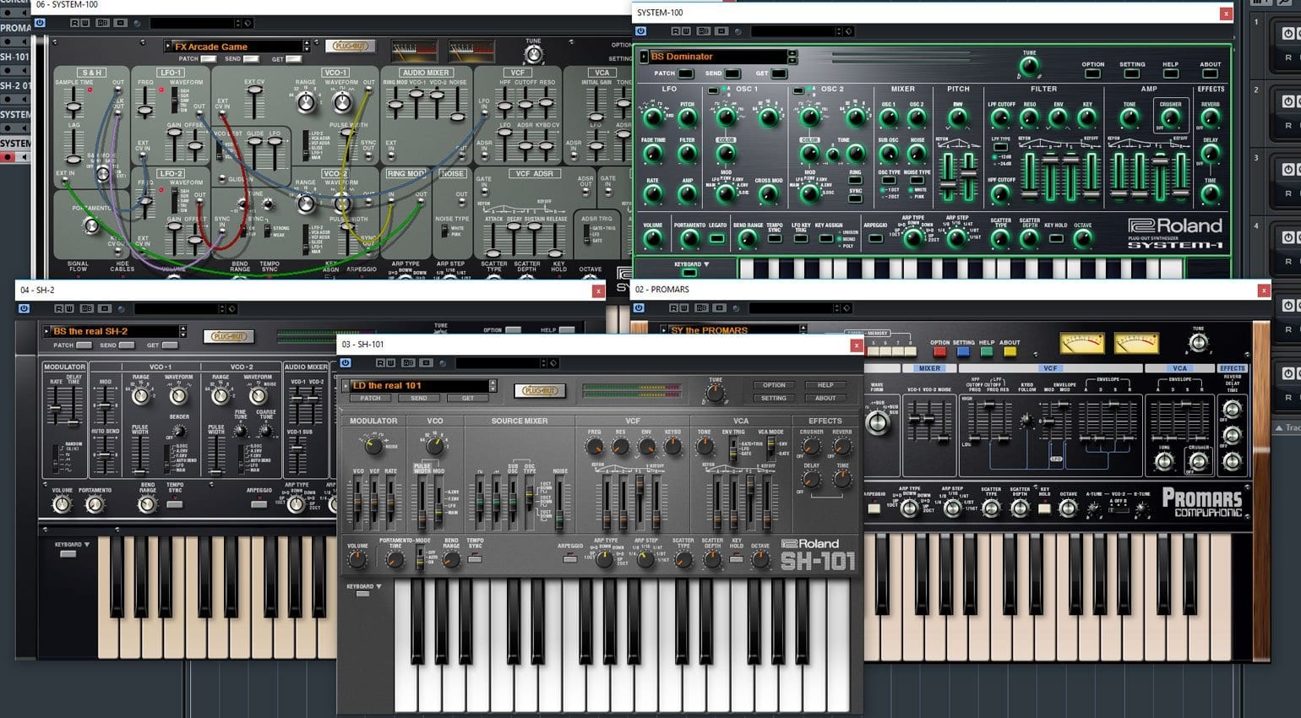
Task: Click SYSTEM-100 PORTAMENTO knob
Action: tap(91, 226)
